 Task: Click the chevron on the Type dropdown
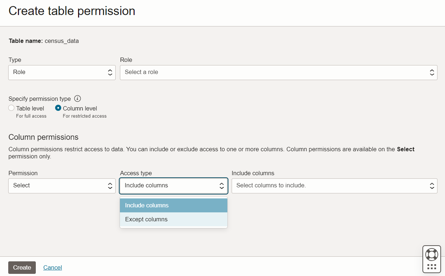(110, 72)
